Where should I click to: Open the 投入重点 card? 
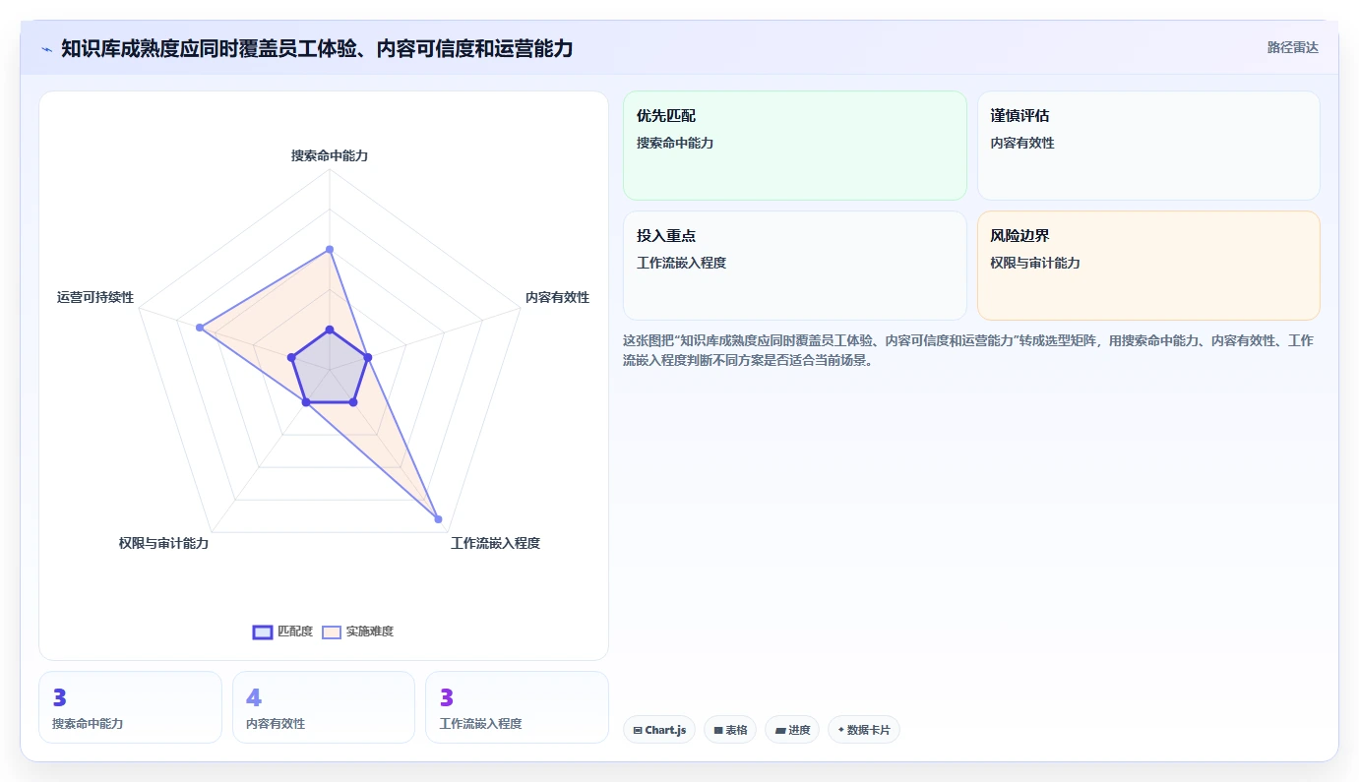point(795,266)
